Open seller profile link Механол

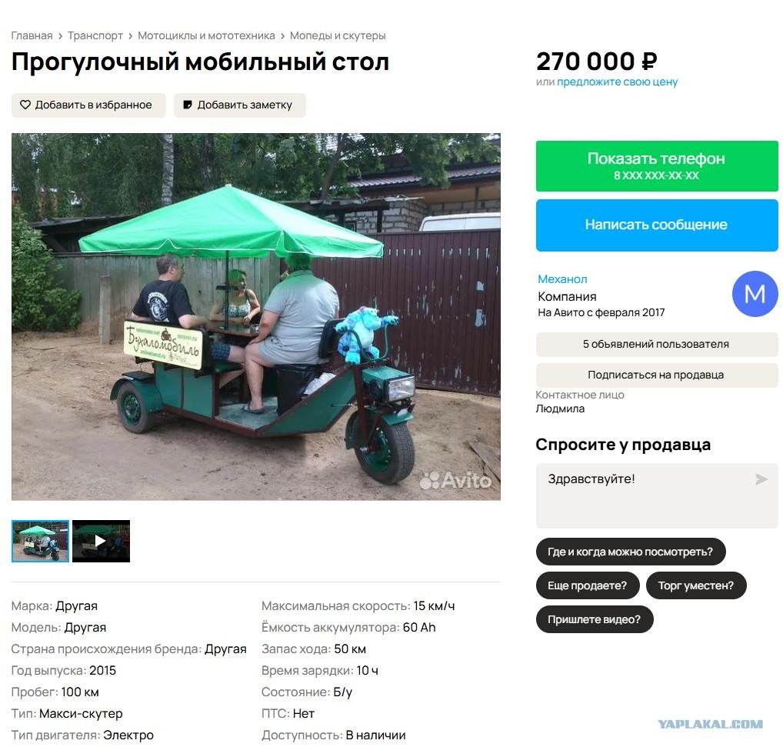click(x=562, y=279)
